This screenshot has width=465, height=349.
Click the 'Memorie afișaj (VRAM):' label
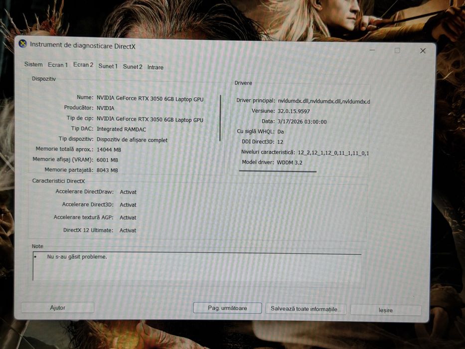click(63, 160)
